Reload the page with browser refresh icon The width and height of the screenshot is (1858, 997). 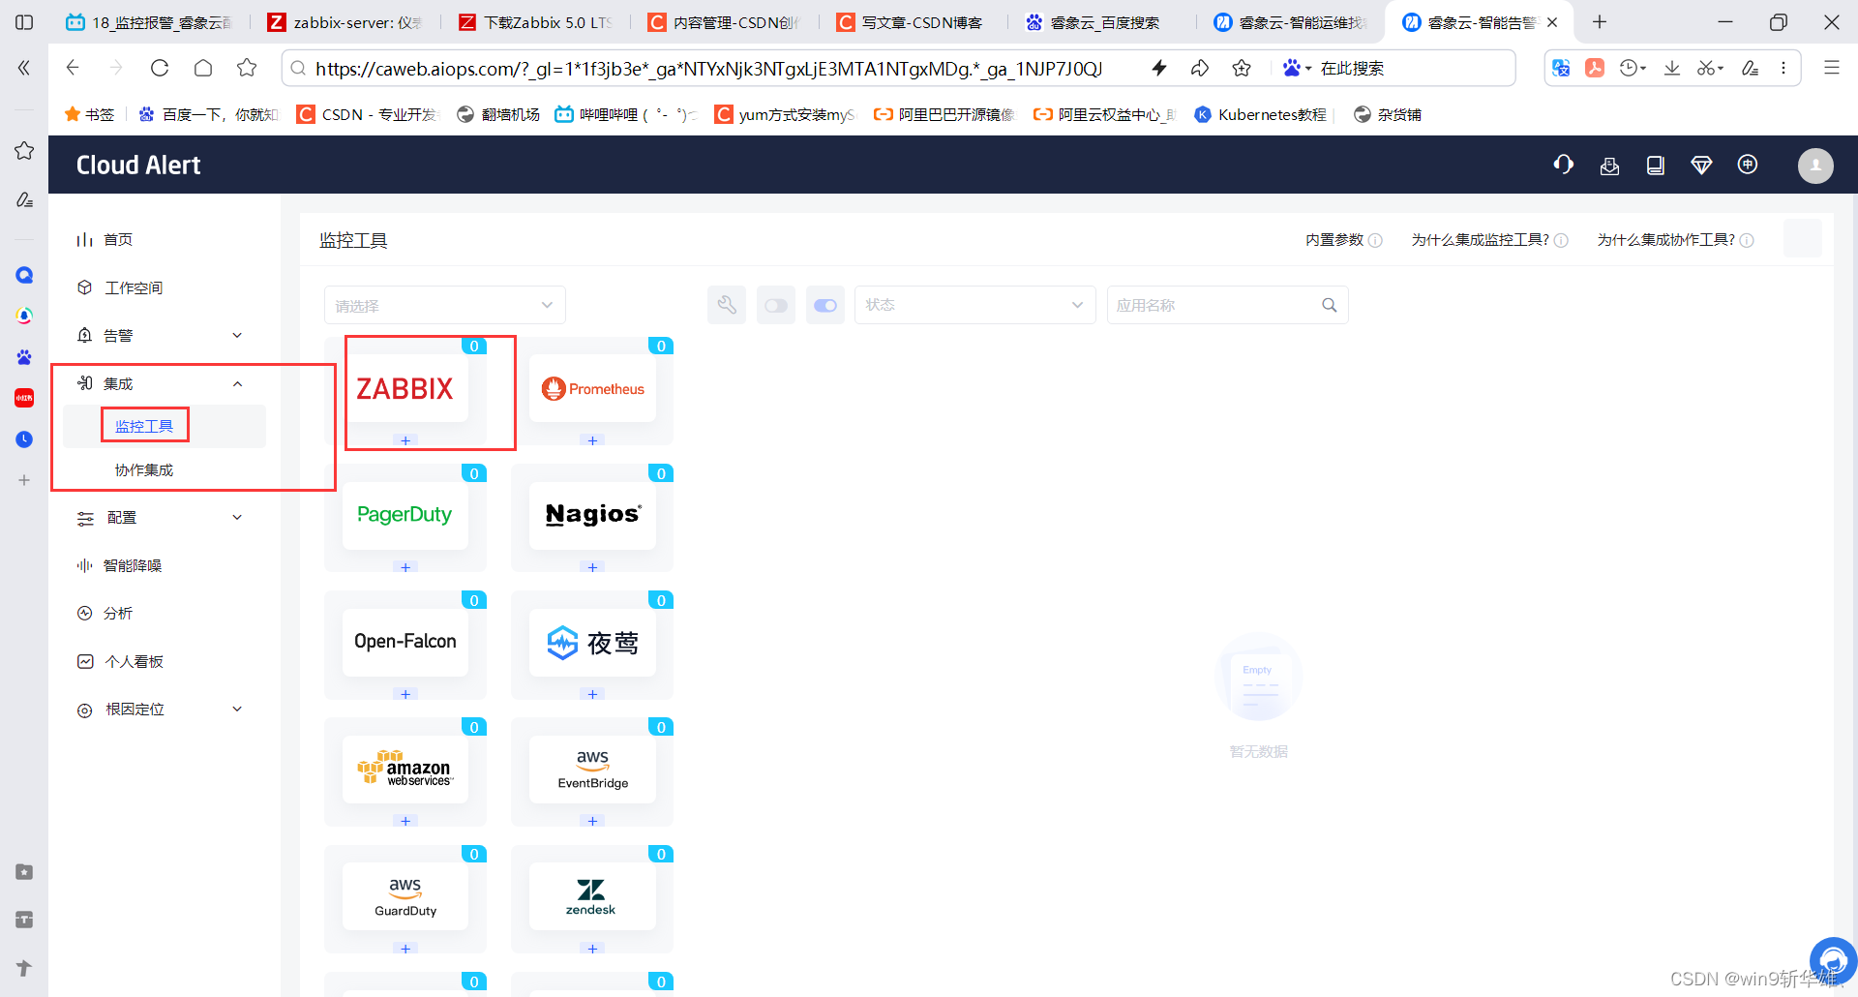coord(160,68)
